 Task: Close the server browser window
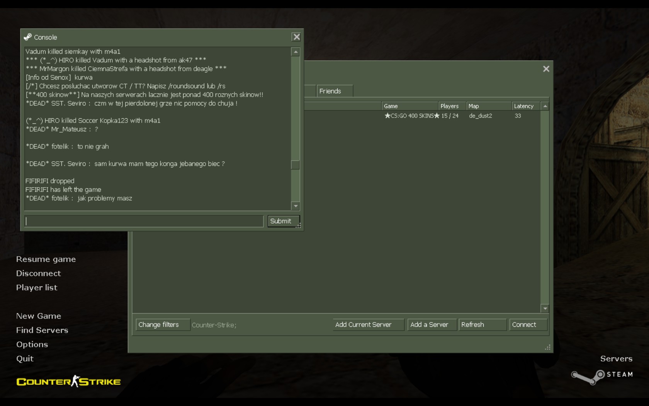click(546, 69)
